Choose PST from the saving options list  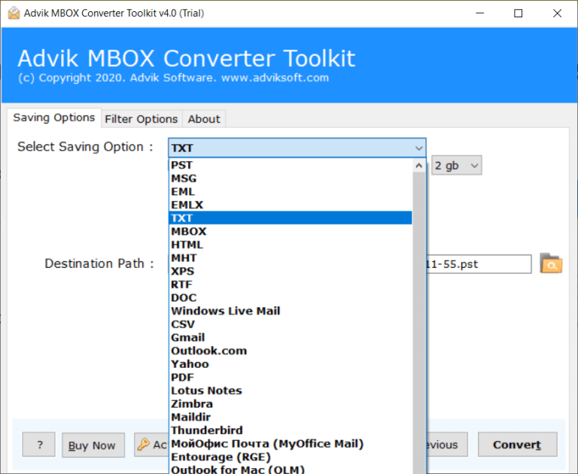click(x=181, y=166)
